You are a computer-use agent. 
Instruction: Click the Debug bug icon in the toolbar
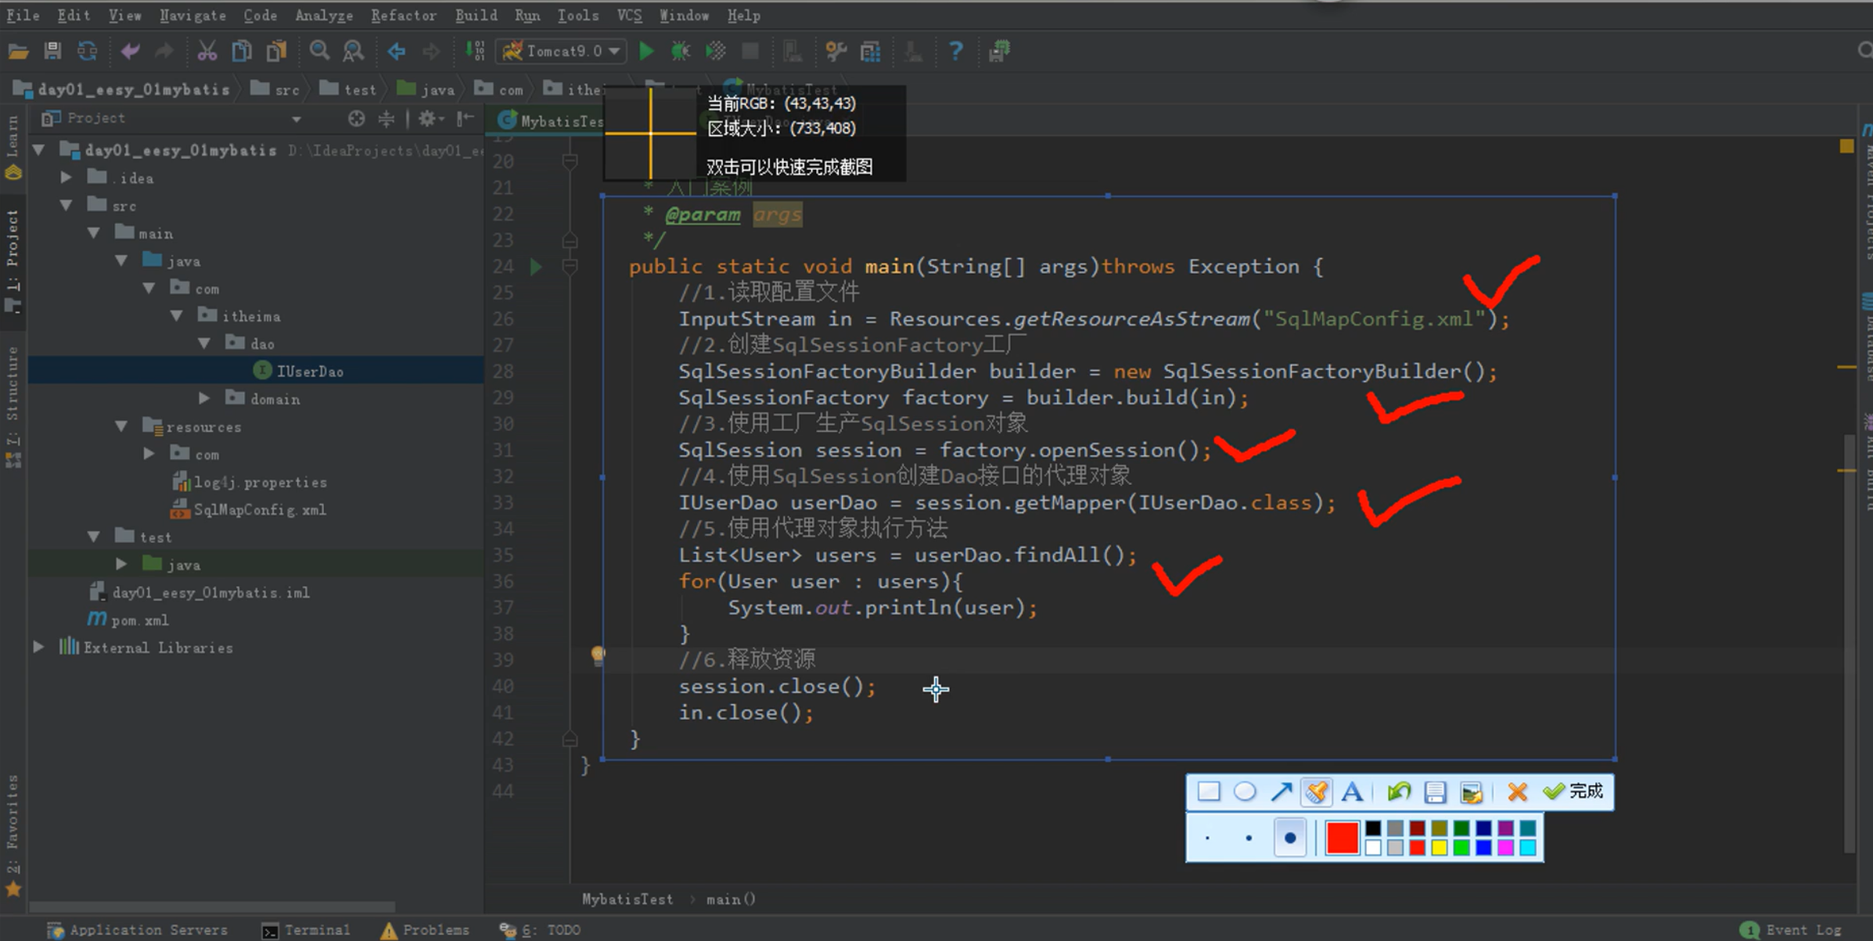681,52
